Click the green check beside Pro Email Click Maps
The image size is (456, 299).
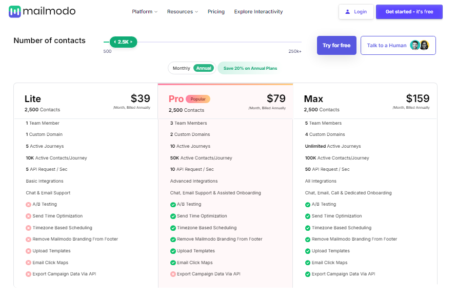coord(173,263)
